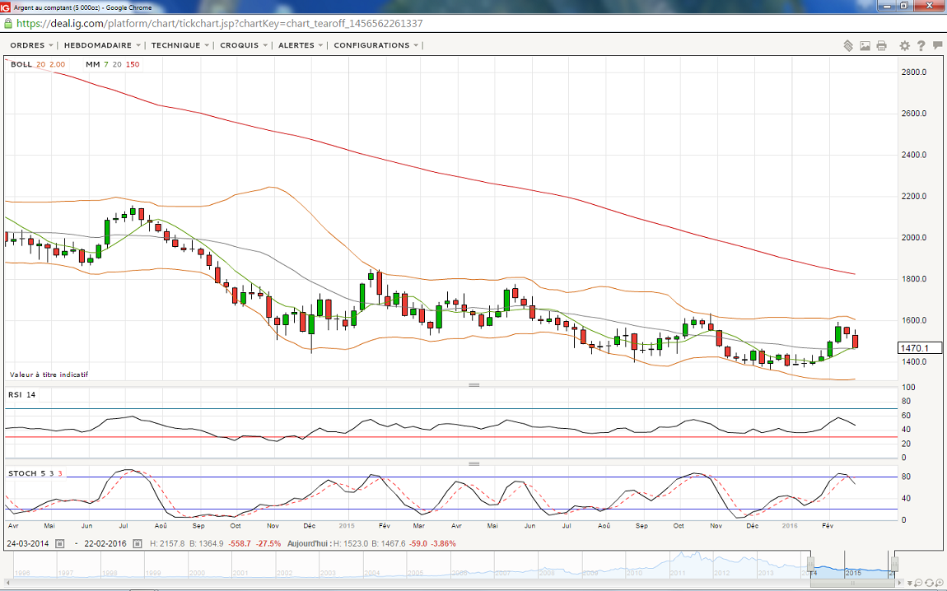Open the CONFIGURATIONS menu
This screenshot has height=591, width=947.
pos(376,45)
